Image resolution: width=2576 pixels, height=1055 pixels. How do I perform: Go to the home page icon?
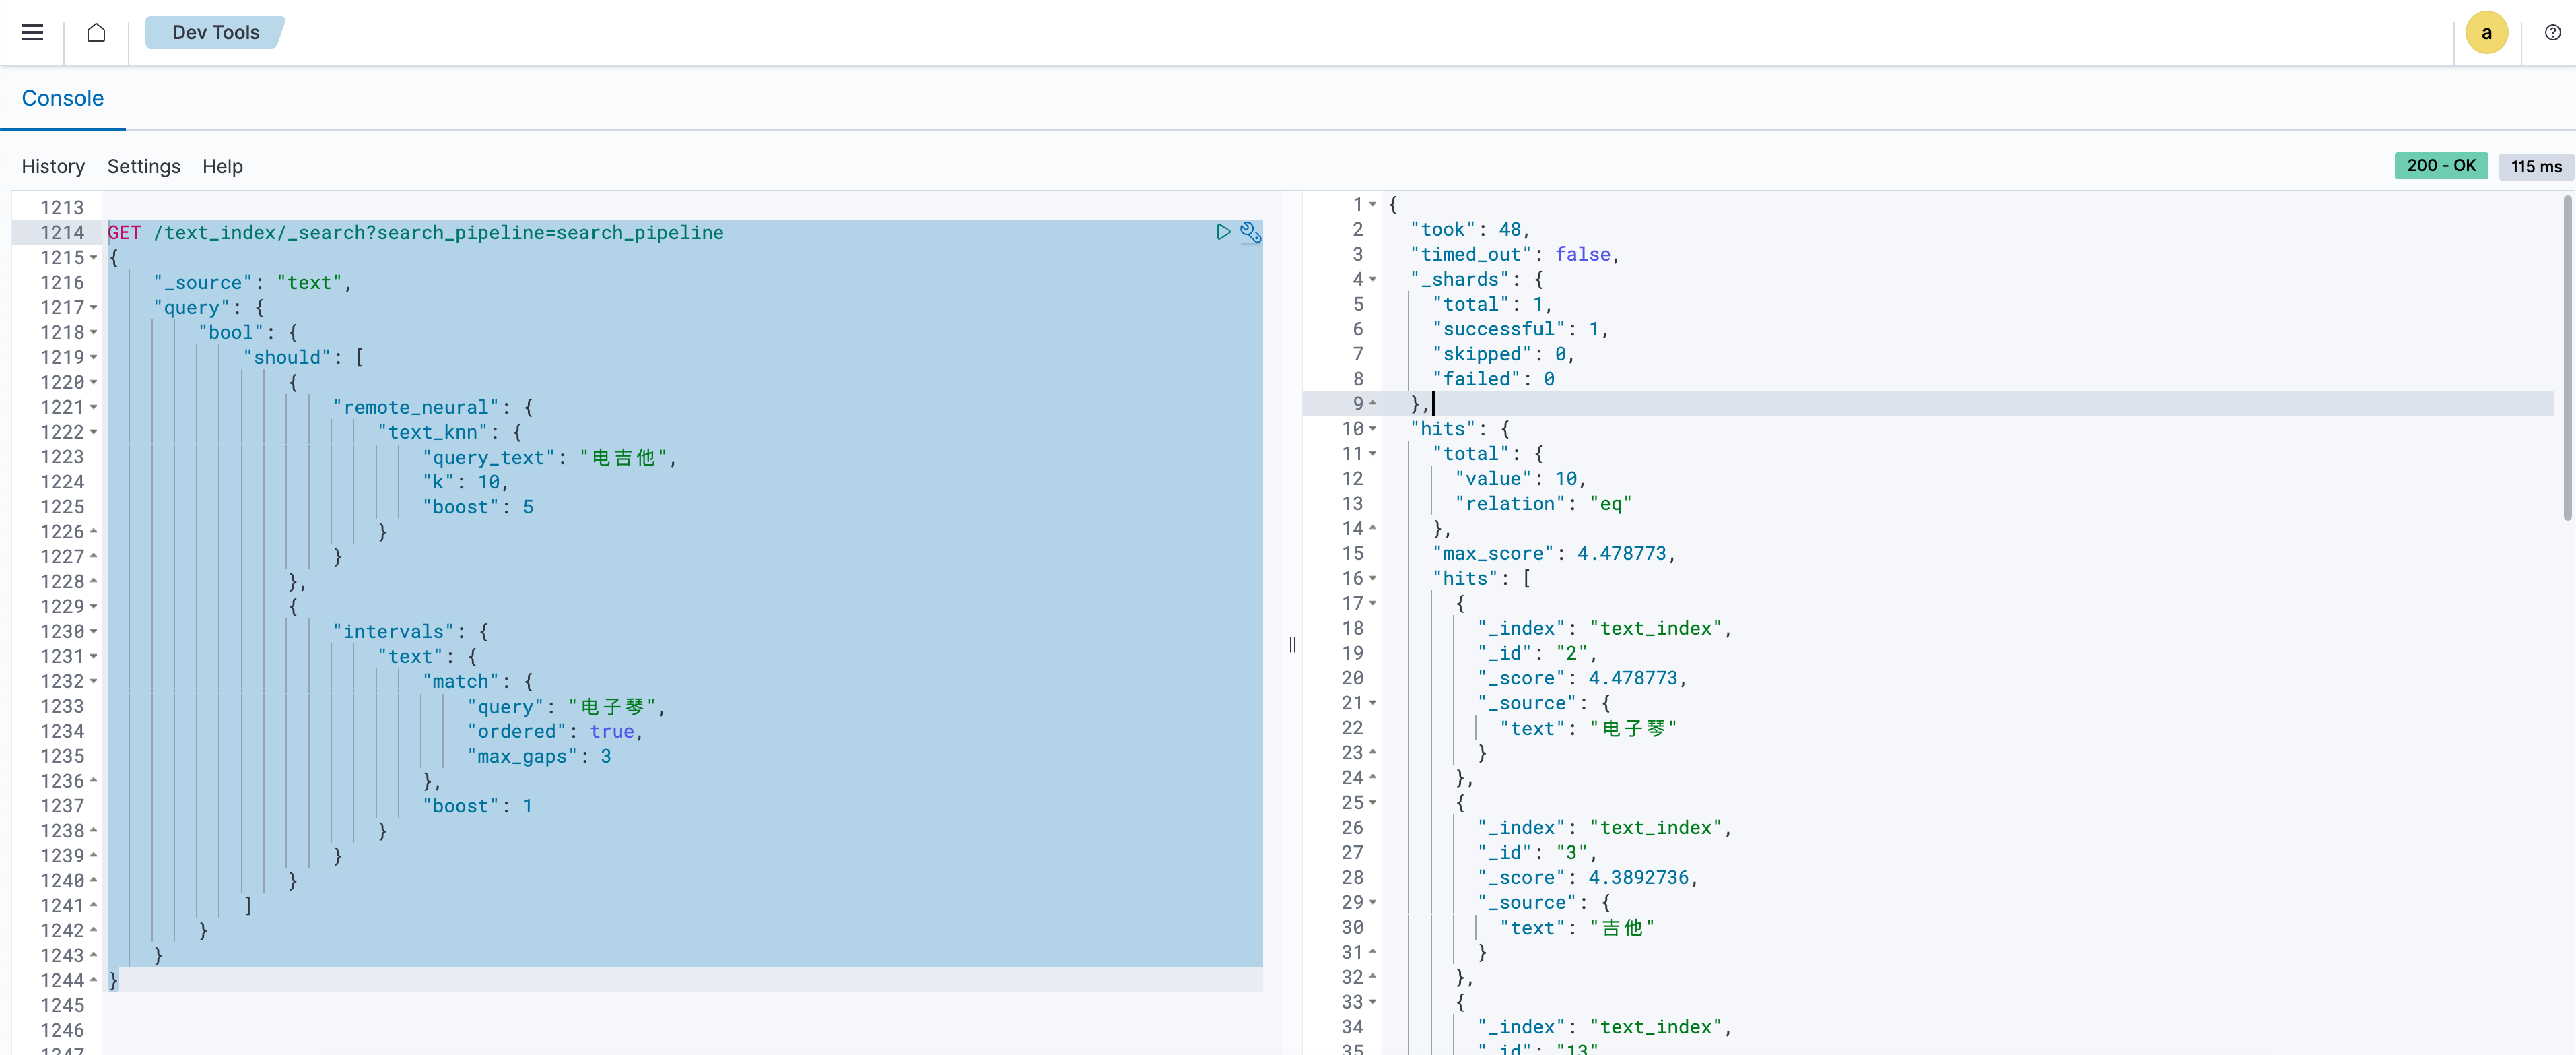[x=96, y=32]
